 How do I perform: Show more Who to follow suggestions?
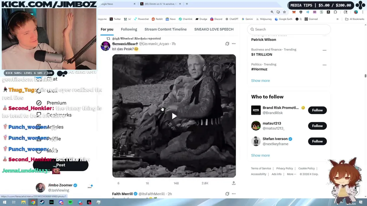[x=260, y=155]
